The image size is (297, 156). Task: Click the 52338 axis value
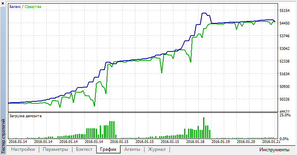pyautogui.click(x=284, y=61)
